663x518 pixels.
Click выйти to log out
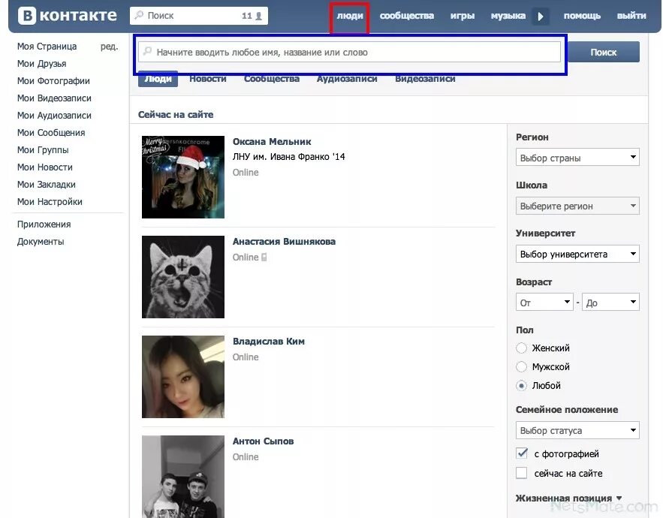[x=631, y=16]
